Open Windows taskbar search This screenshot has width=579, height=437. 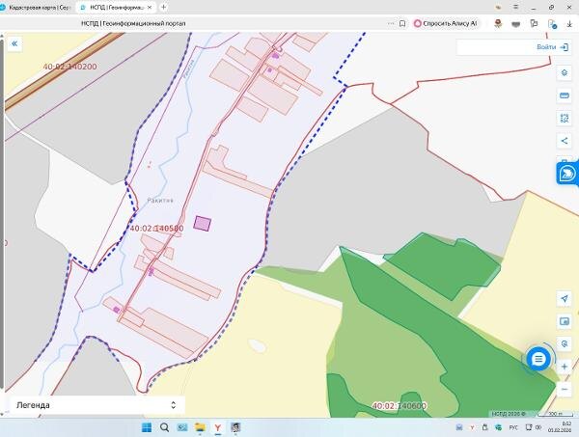click(x=165, y=427)
